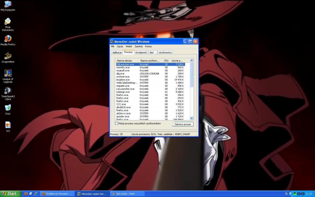Switch to the Aplikacje tab

(117, 53)
